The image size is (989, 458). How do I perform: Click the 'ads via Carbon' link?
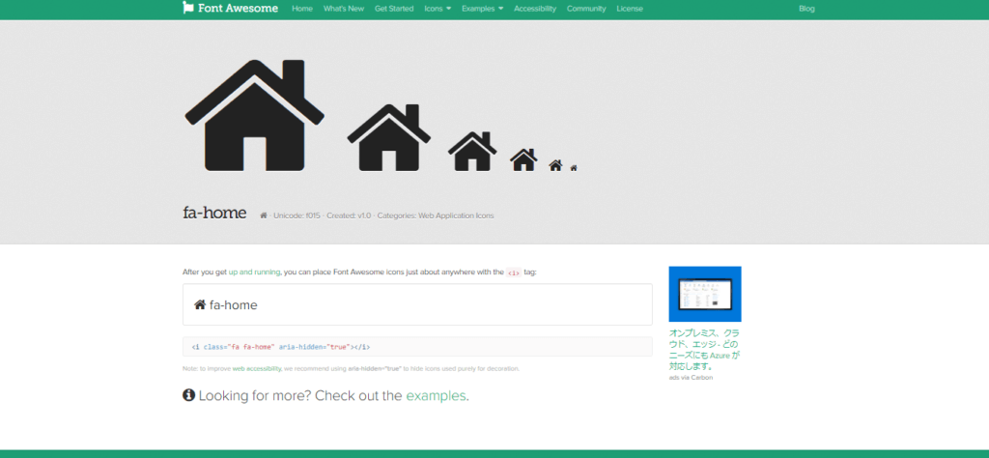[691, 377]
